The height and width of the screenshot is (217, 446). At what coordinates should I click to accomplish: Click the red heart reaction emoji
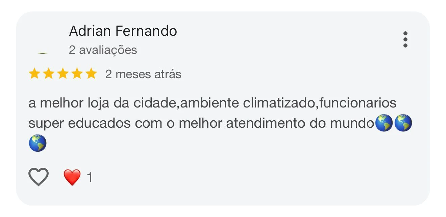(x=72, y=177)
